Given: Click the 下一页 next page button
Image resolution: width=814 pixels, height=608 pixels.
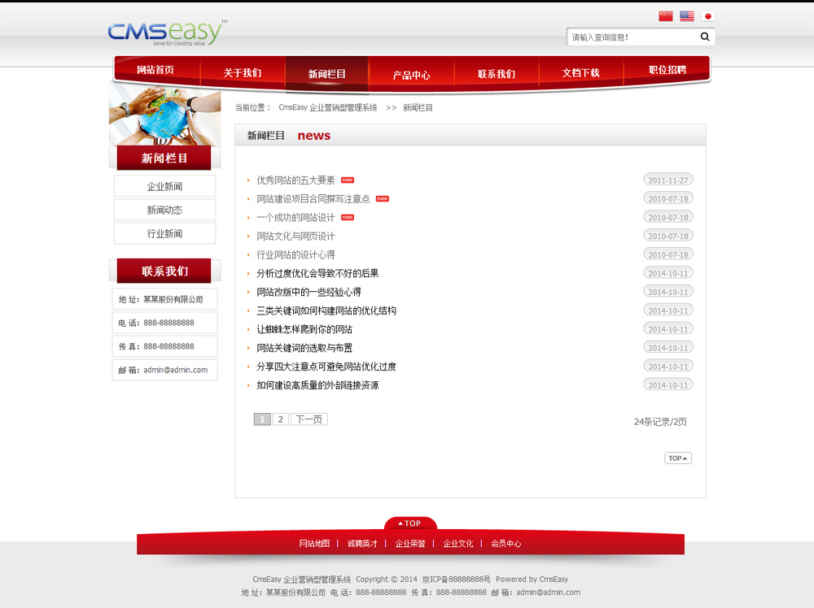Looking at the screenshot, I should 309,419.
